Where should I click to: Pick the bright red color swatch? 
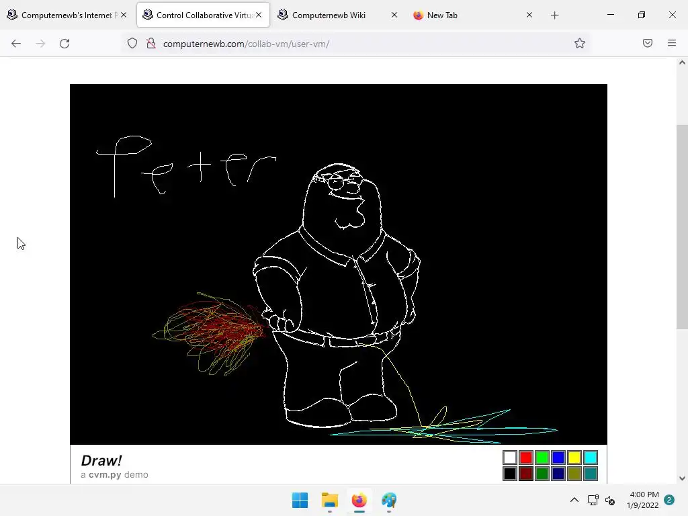[x=525, y=458]
